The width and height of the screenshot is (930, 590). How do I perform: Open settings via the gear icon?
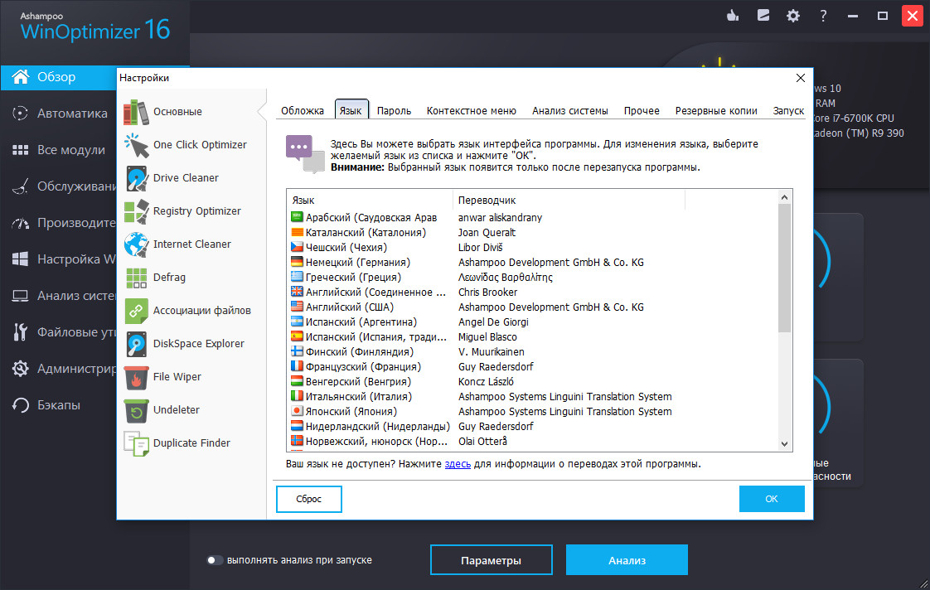tap(793, 16)
